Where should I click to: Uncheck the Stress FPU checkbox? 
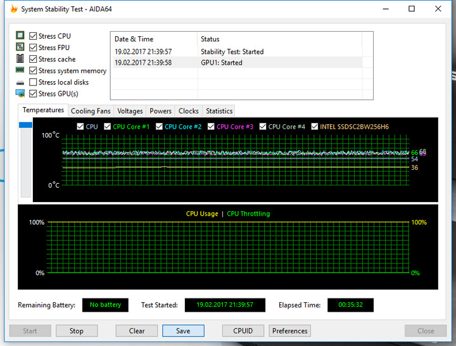33,48
